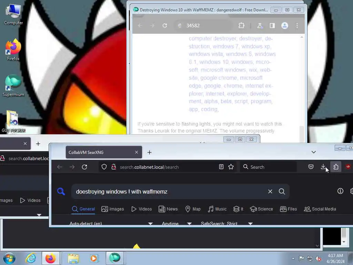Switch to the Images category
Viewport: 353px width, 265px height.
[113, 209]
